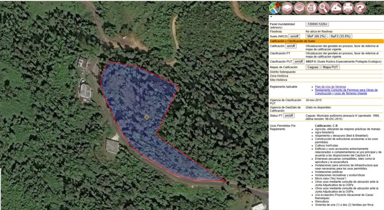Click 'Zona Histórica' label
Viewport: 384px width, 210px height.
(x=279, y=76)
